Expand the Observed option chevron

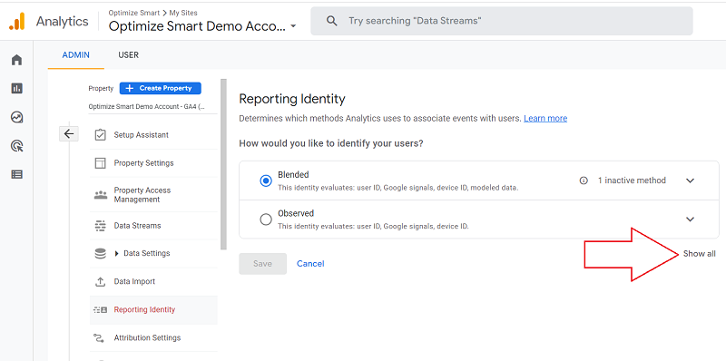click(690, 220)
